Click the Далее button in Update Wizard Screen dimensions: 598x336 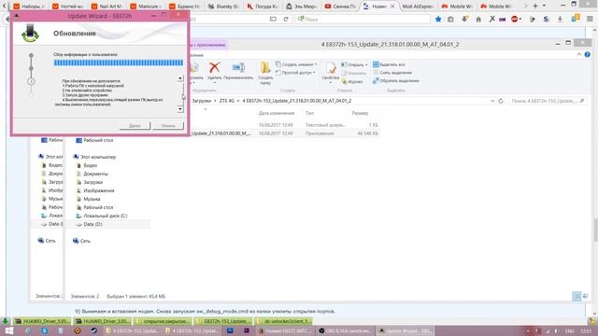135,125
